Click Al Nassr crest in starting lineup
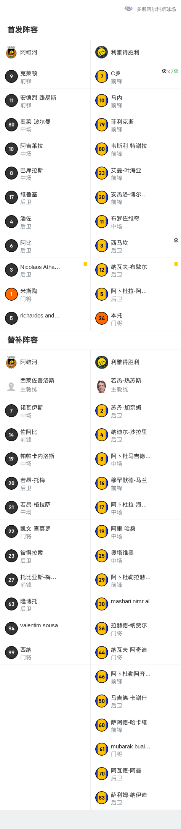181x829 pixels. (102, 52)
